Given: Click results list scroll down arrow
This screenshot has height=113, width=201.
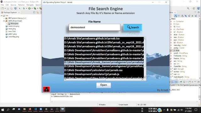Looking at the screenshot, I should click(145, 77).
